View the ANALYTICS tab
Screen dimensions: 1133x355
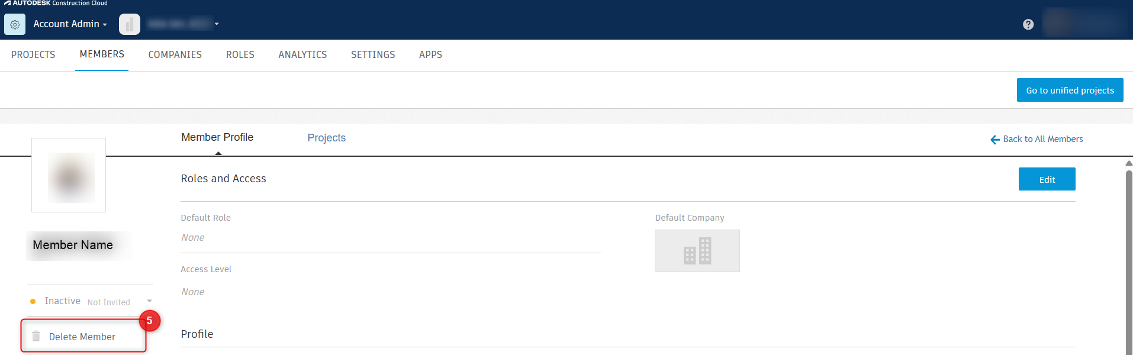(302, 54)
